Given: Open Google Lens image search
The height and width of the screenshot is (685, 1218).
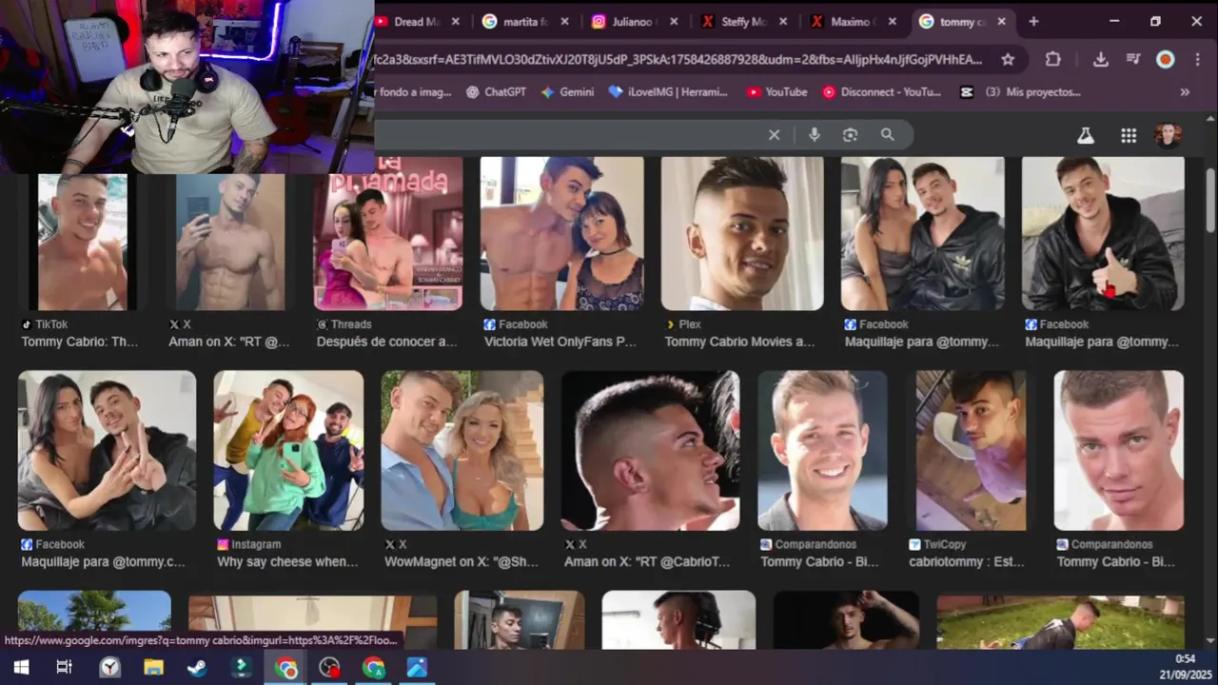Looking at the screenshot, I should [x=850, y=135].
